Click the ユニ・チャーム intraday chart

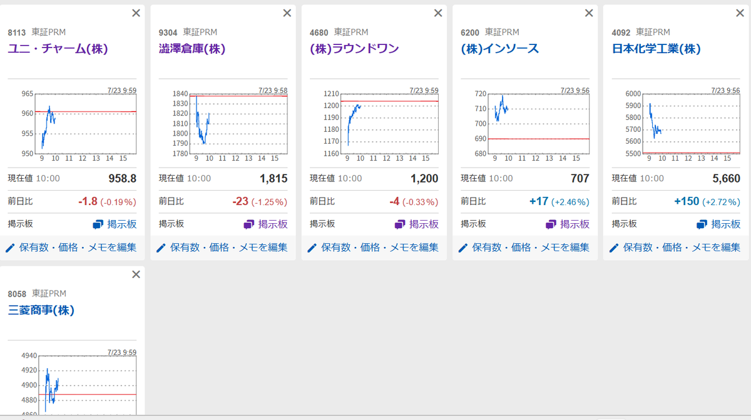(72, 124)
